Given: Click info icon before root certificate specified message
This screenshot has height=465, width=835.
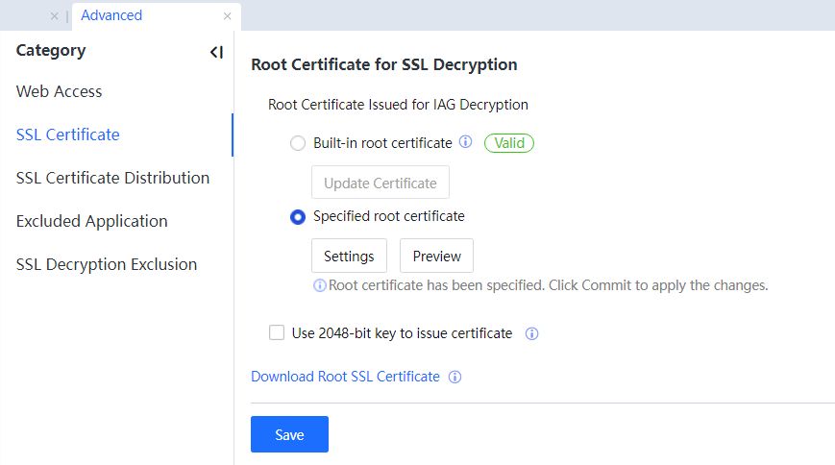Looking at the screenshot, I should [320, 285].
